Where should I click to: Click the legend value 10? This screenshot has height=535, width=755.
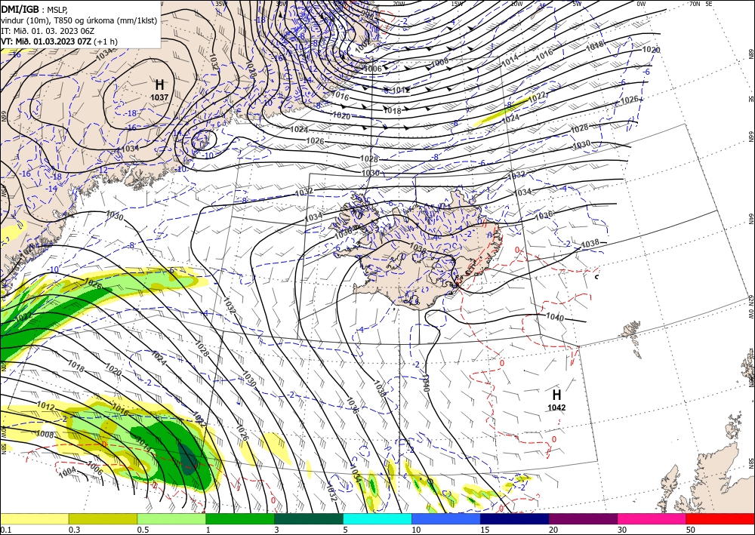[x=416, y=530]
